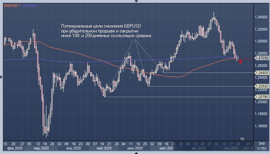Viewport: 270px width, 154px height.
Task: Select июн.2020 on the time axis
Action: [x=135, y=148]
